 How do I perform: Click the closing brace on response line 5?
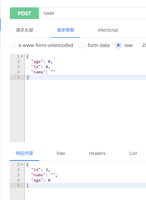point(27,186)
